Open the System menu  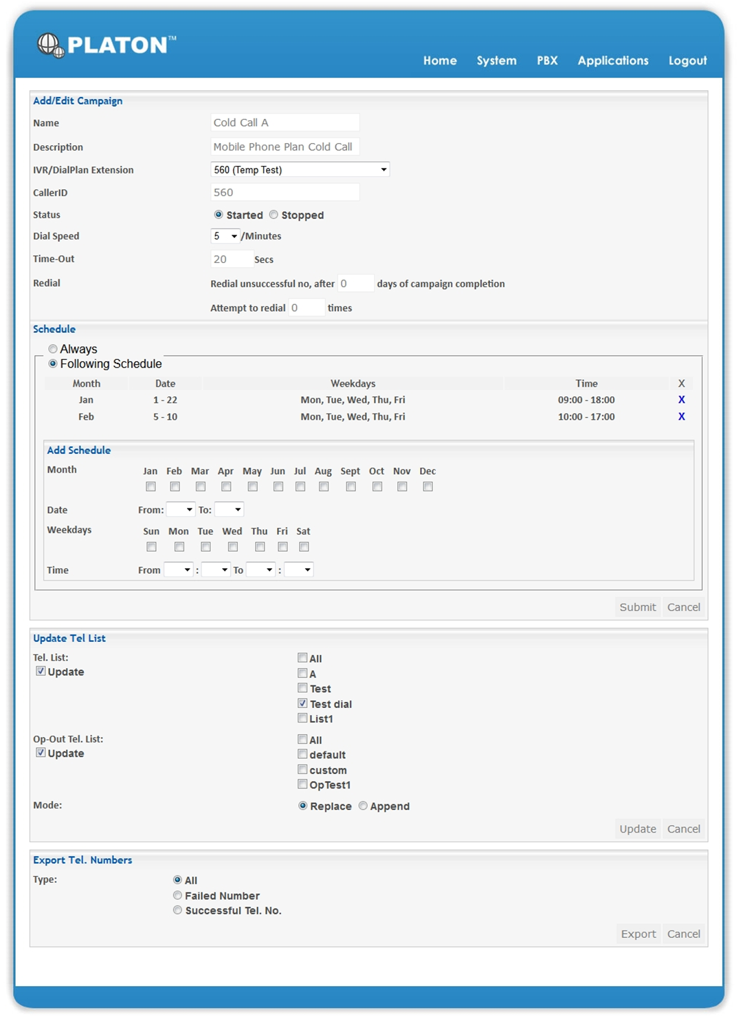point(496,61)
